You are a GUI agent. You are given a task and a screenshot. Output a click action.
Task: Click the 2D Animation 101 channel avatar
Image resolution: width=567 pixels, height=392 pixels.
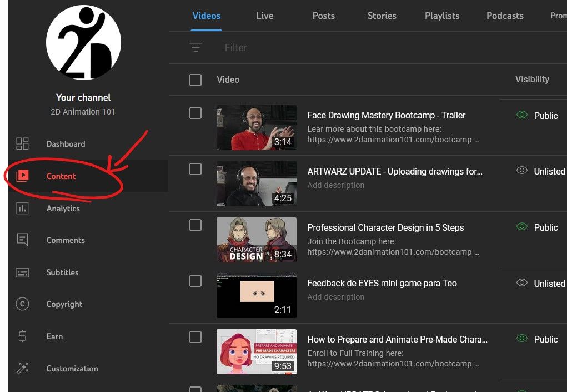[83, 43]
